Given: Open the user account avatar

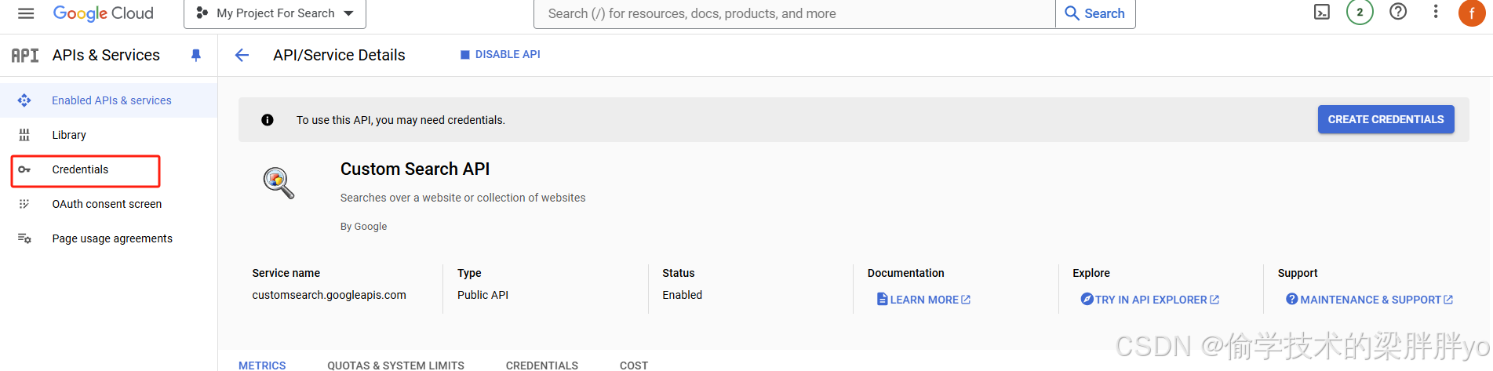Looking at the screenshot, I should [x=1472, y=13].
